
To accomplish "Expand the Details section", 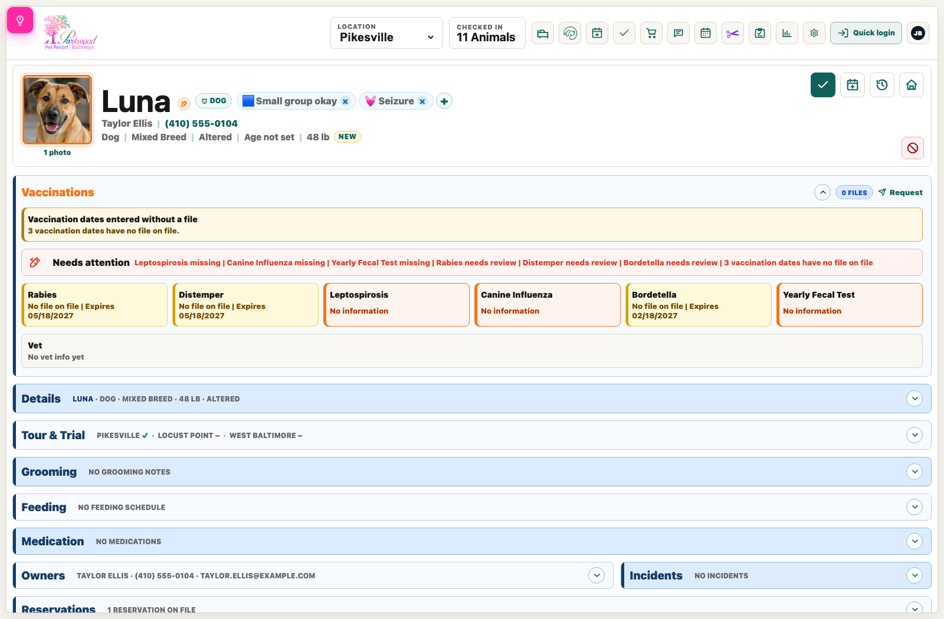I will tap(914, 399).
